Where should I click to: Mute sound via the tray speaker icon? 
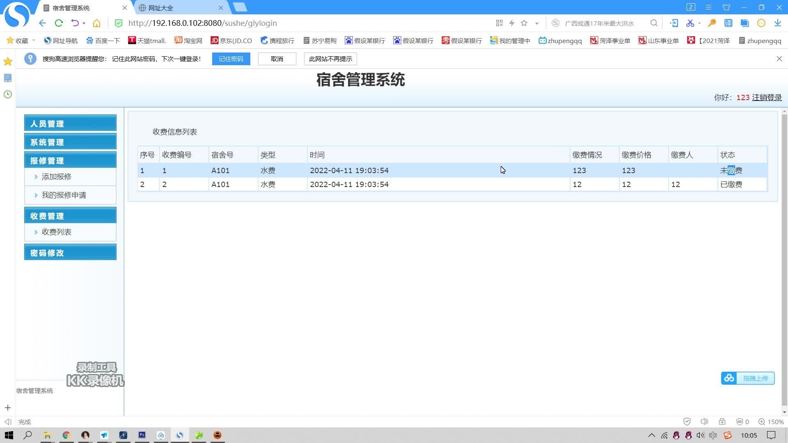700,435
